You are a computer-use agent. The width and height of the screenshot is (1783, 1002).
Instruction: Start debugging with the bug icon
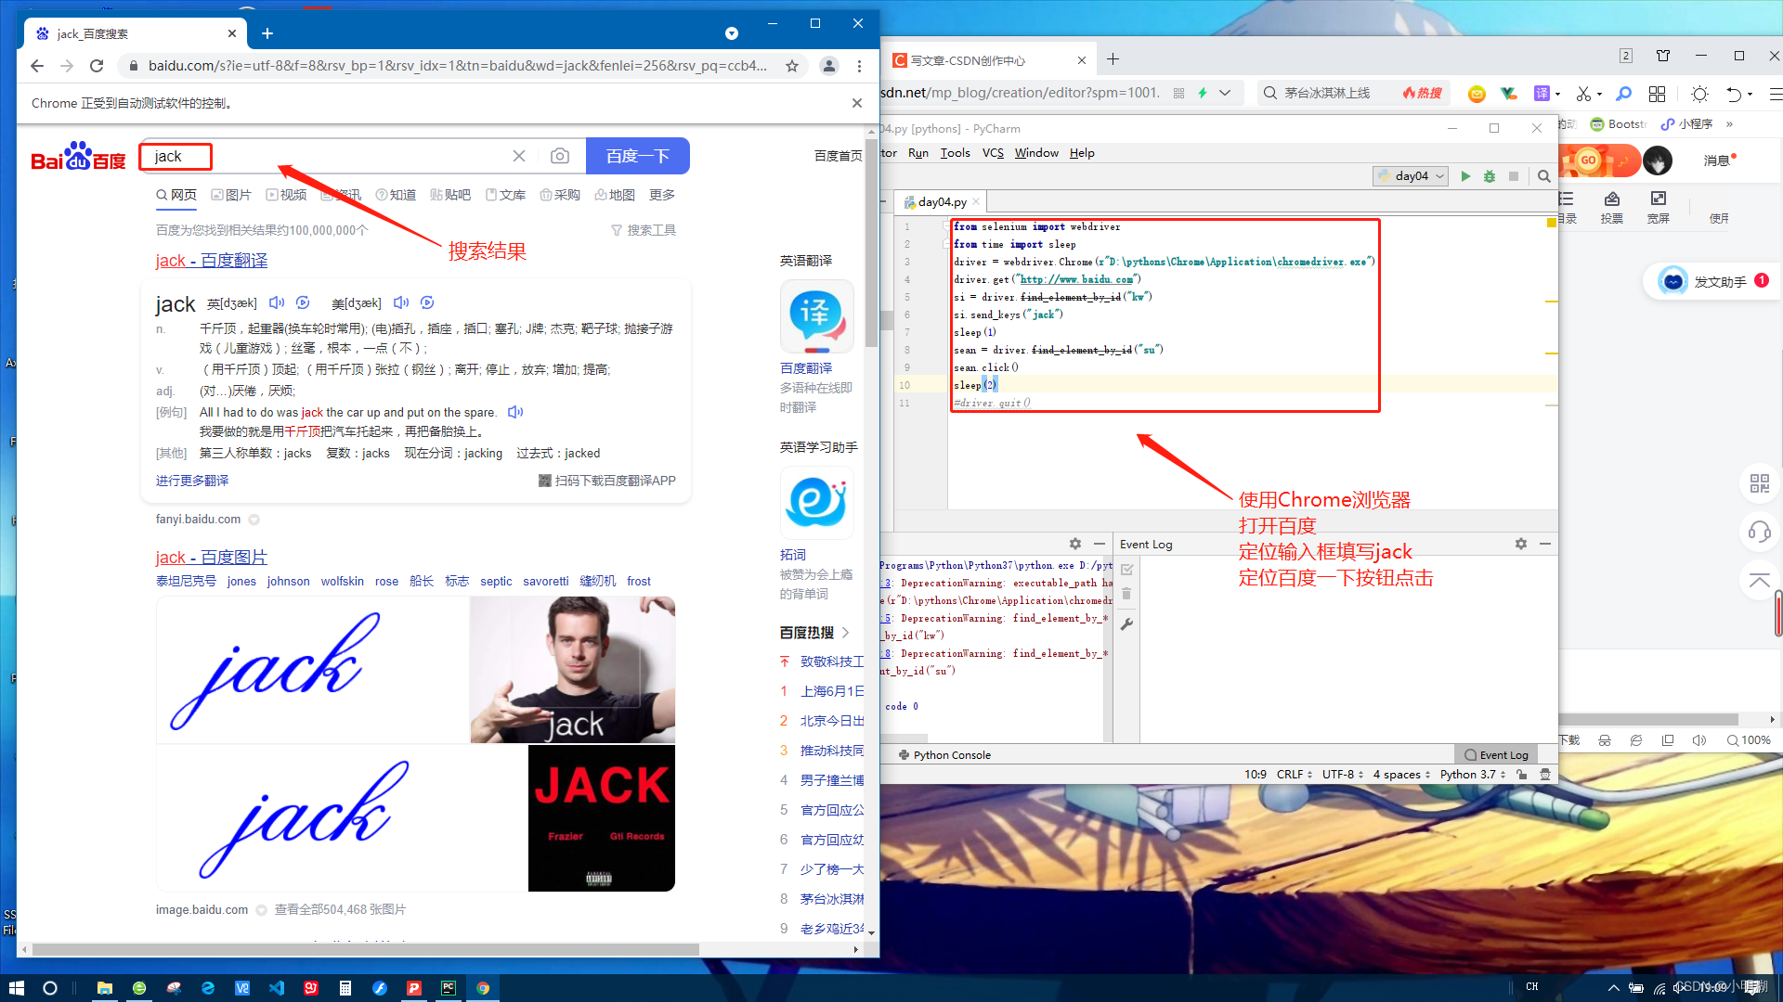[x=1490, y=175]
